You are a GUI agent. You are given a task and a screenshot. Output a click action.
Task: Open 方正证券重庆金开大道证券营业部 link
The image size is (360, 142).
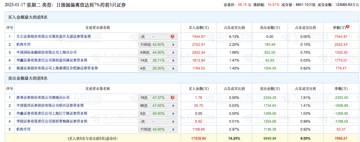53,36
